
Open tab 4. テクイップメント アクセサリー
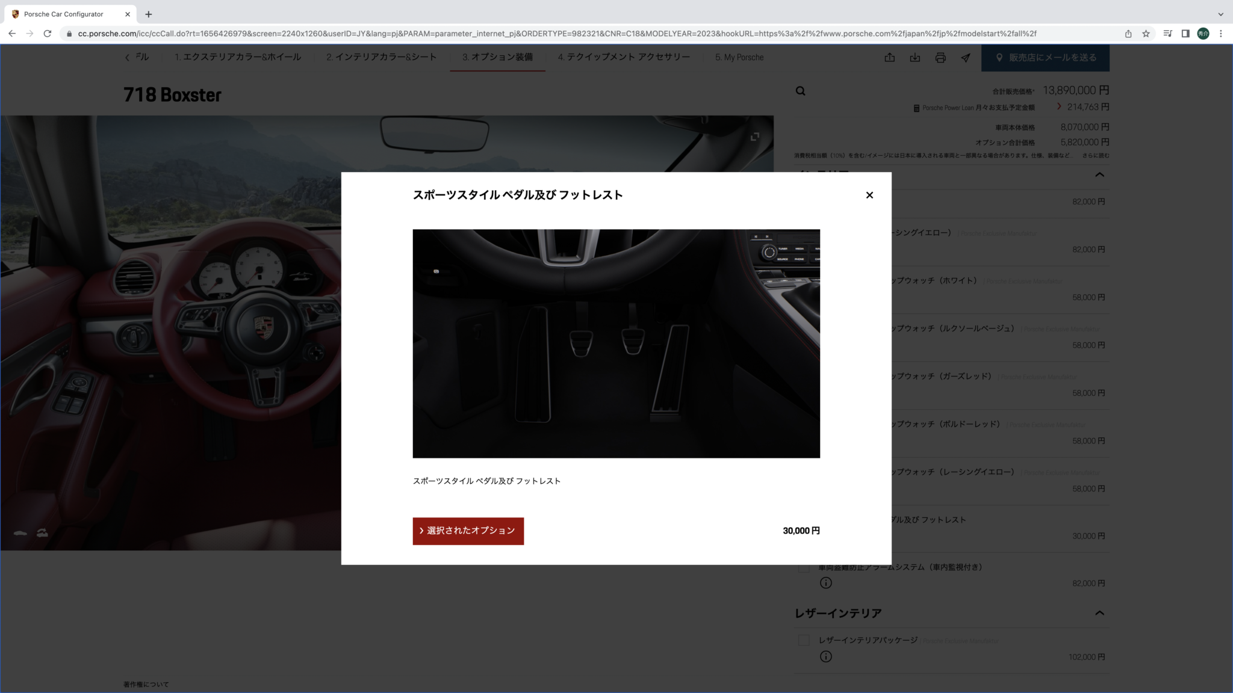point(624,57)
